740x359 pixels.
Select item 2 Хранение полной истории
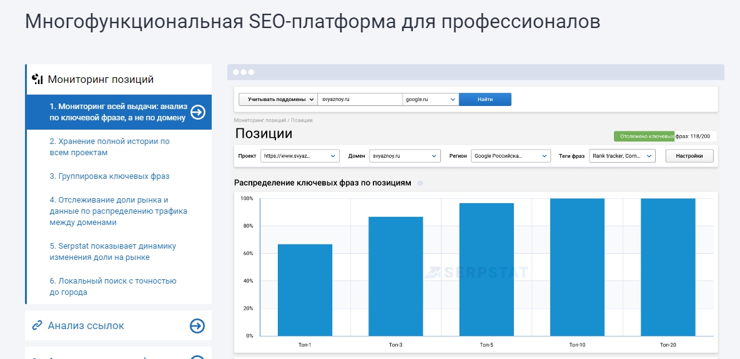[109, 147]
